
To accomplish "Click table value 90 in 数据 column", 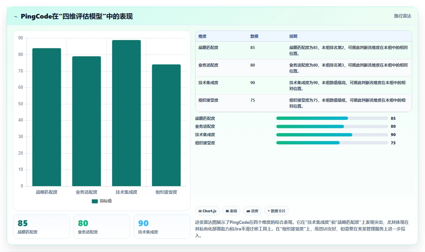I will (253, 83).
